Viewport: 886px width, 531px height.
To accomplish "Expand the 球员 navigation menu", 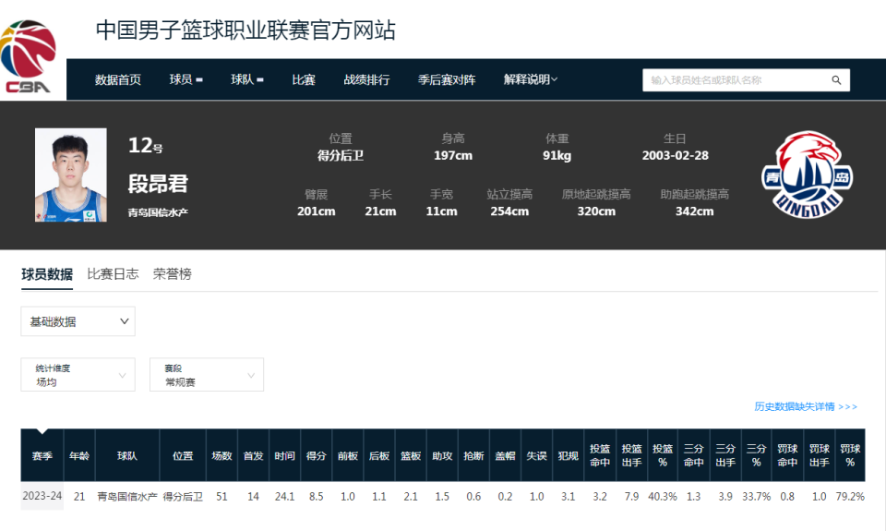I will click(186, 79).
